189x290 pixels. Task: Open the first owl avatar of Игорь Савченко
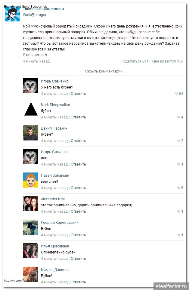pyautogui.click(x=30, y=85)
